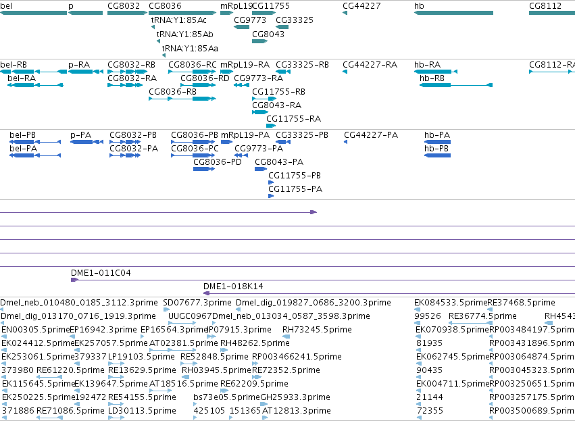The width and height of the screenshot is (575, 421).
Task: Open the Dmel_neb_010480_0185_3112.3prime EST label
Action: 79,303
